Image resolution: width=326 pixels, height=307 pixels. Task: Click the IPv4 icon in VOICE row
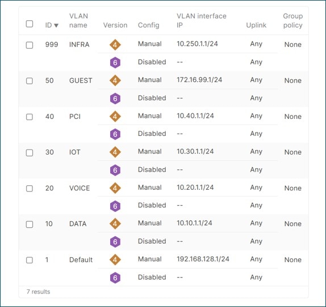point(115,188)
